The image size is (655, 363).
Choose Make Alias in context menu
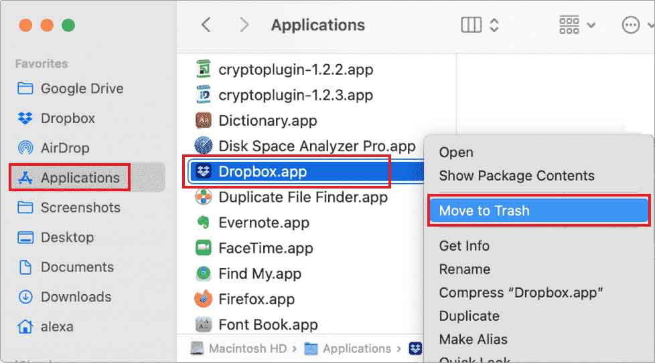tap(474, 339)
